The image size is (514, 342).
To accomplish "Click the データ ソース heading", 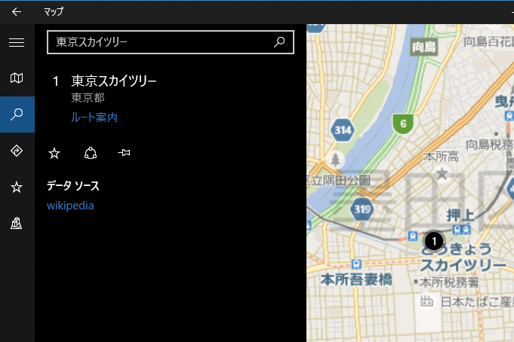I will [72, 186].
